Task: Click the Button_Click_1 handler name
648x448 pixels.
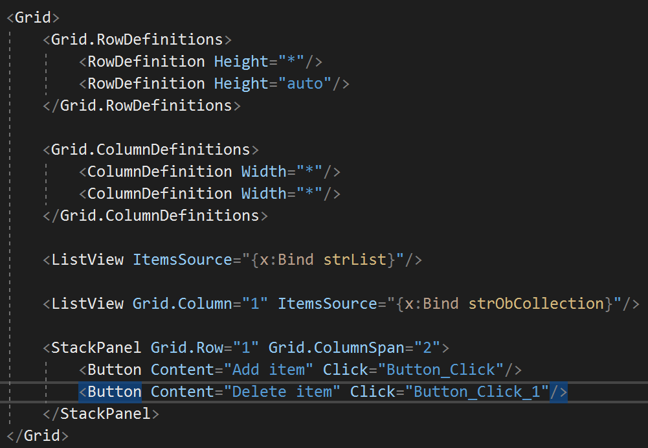Action: (477, 392)
